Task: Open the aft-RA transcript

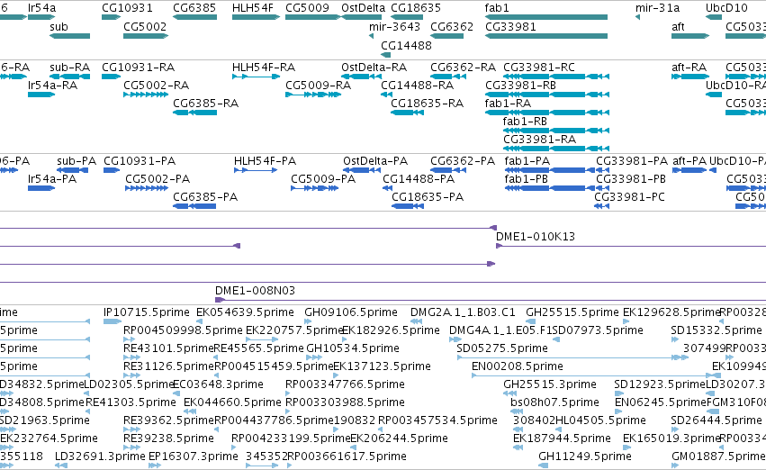Action: 690,77
